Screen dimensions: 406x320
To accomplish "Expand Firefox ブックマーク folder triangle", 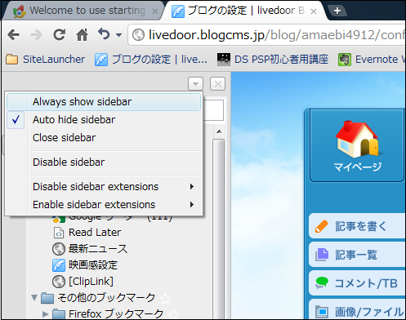I will click(45, 314).
